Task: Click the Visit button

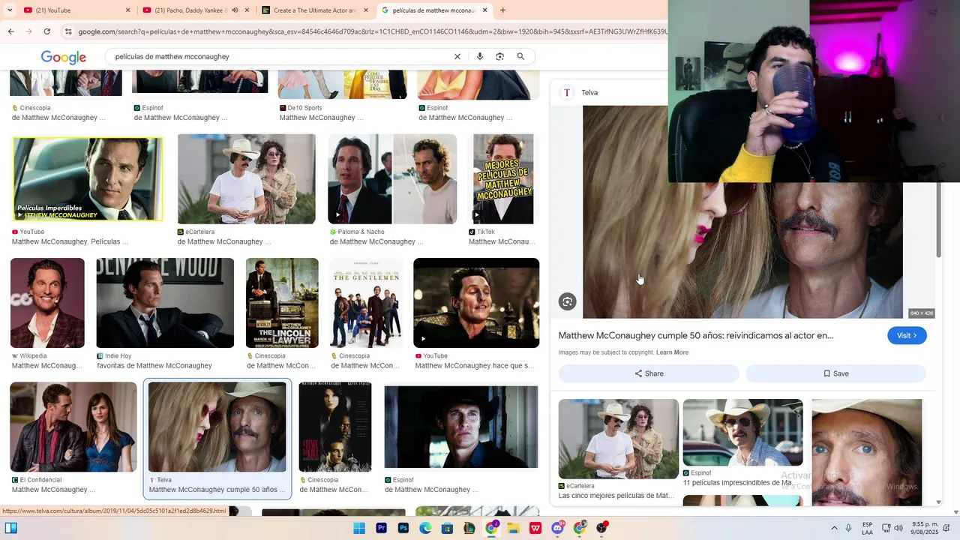Action: point(907,336)
